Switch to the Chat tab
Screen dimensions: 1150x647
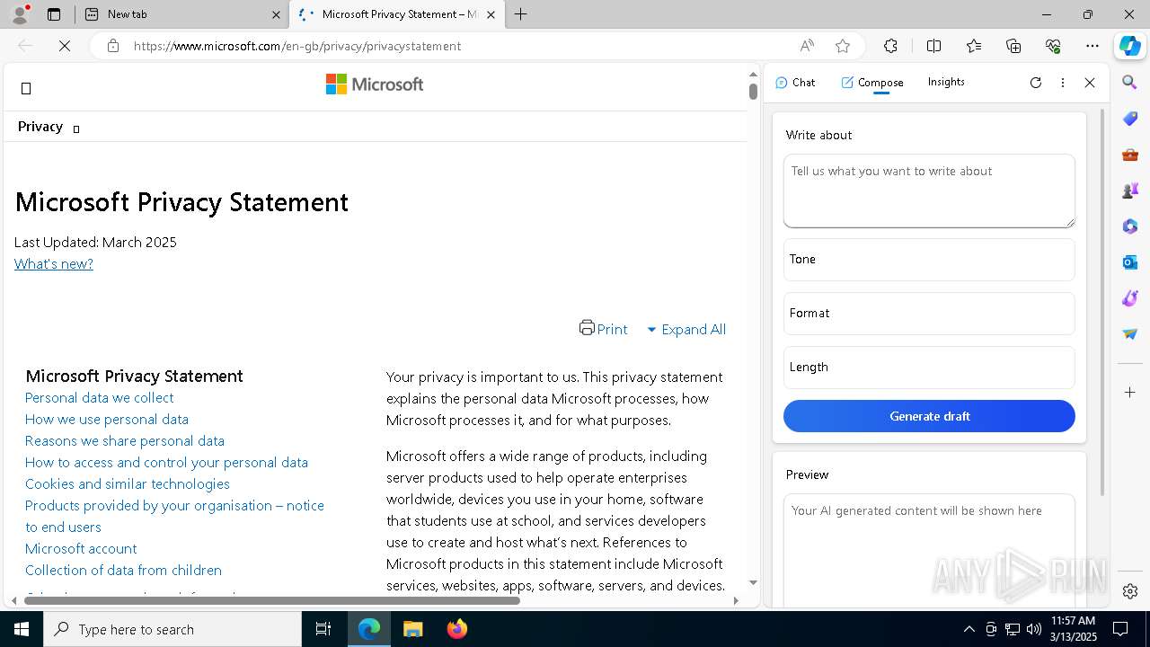tap(795, 83)
